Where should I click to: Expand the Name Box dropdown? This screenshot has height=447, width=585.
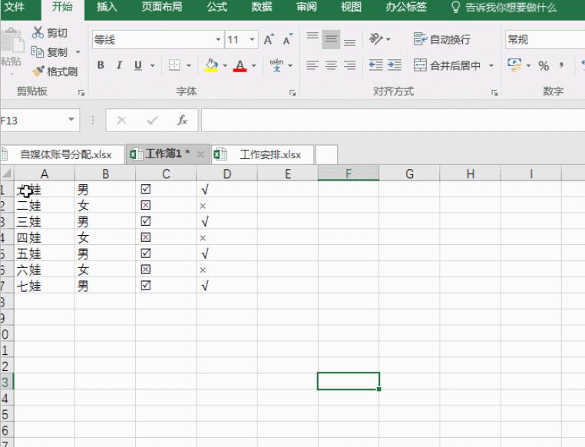(x=71, y=120)
